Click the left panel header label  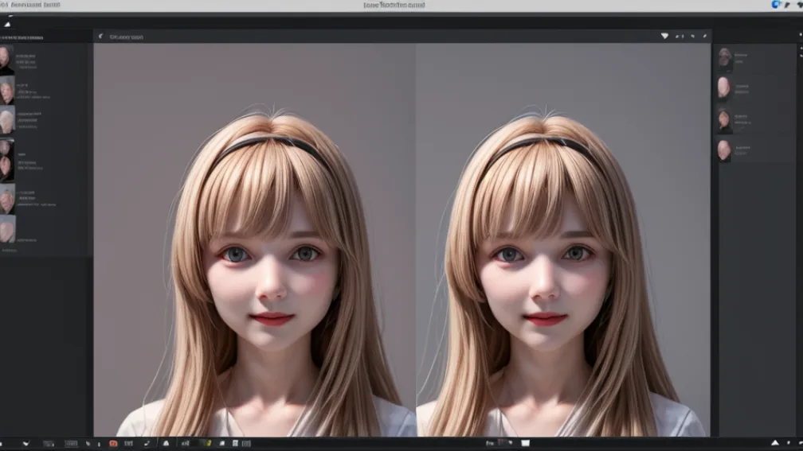(22, 37)
